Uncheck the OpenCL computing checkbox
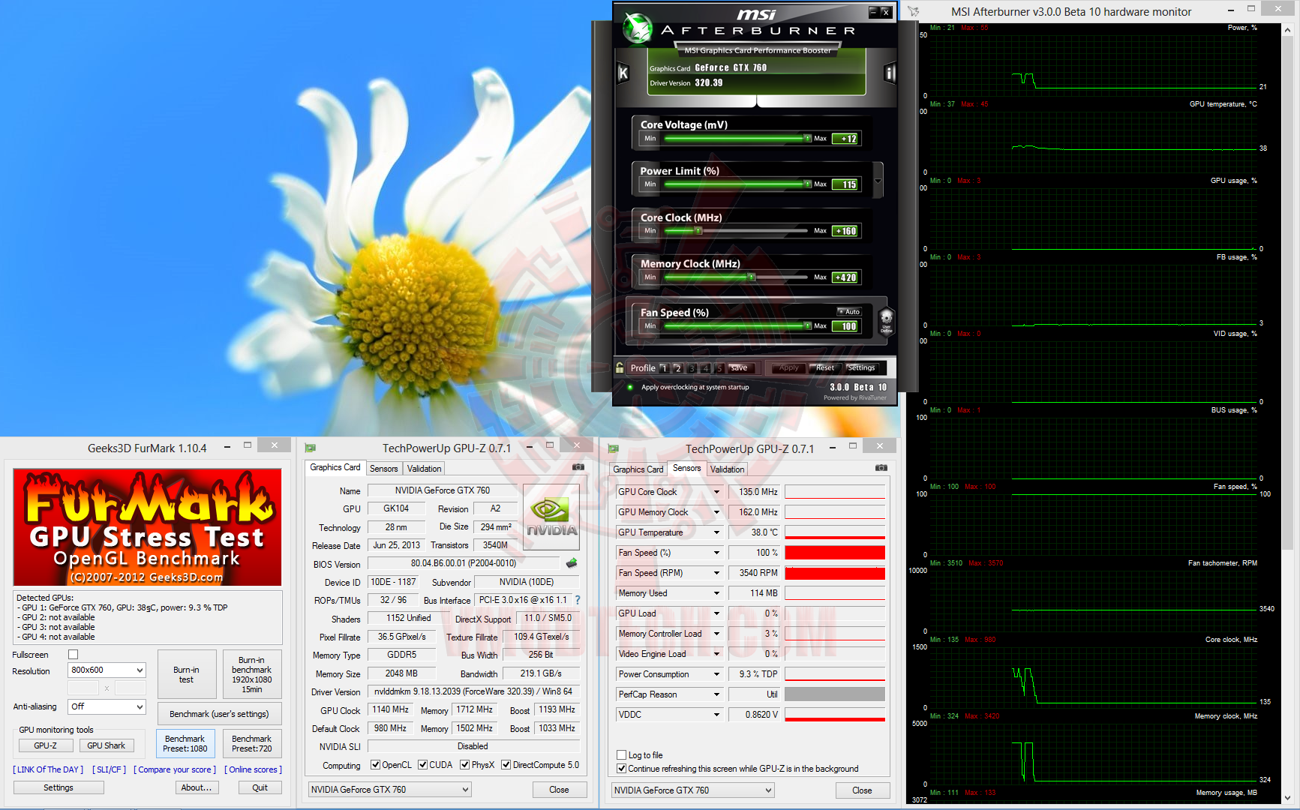Image resolution: width=1300 pixels, height=810 pixels. 376,765
